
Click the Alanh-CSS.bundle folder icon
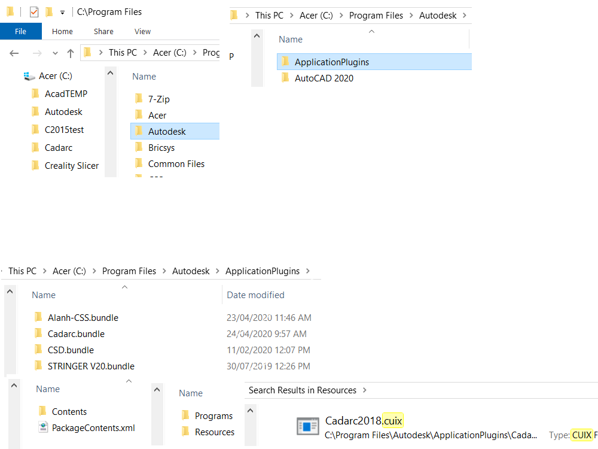[38, 317]
